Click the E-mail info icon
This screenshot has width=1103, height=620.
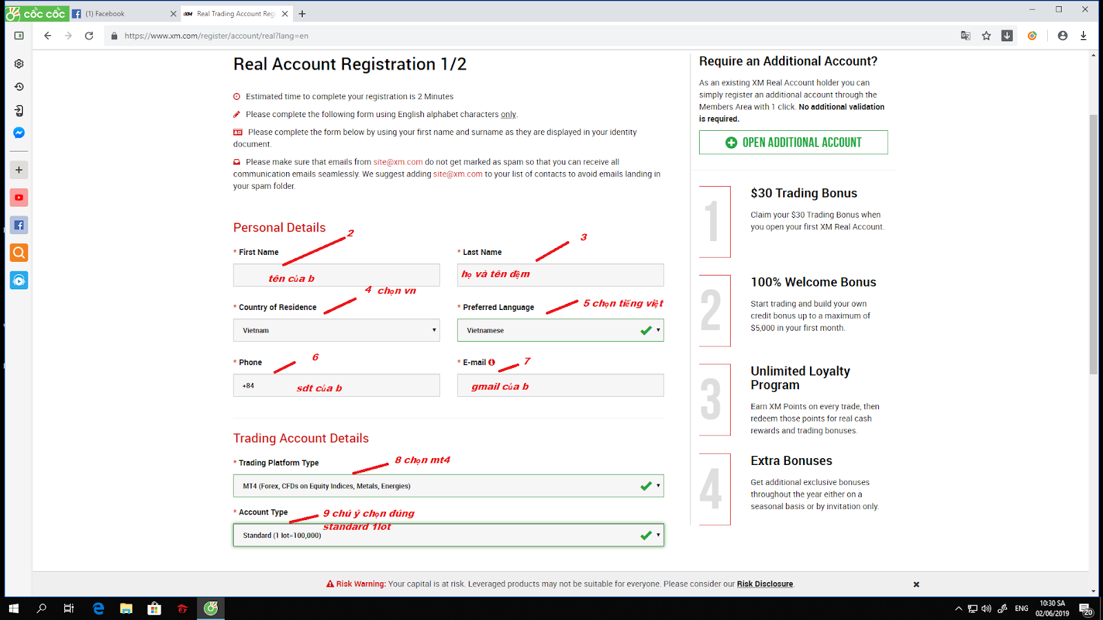pyautogui.click(x=492, y=362)
